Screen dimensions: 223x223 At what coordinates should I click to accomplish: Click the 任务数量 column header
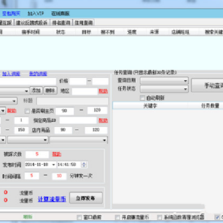210,106
